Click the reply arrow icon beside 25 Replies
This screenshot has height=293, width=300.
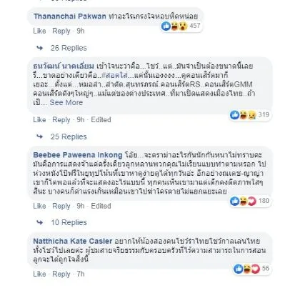40,136
